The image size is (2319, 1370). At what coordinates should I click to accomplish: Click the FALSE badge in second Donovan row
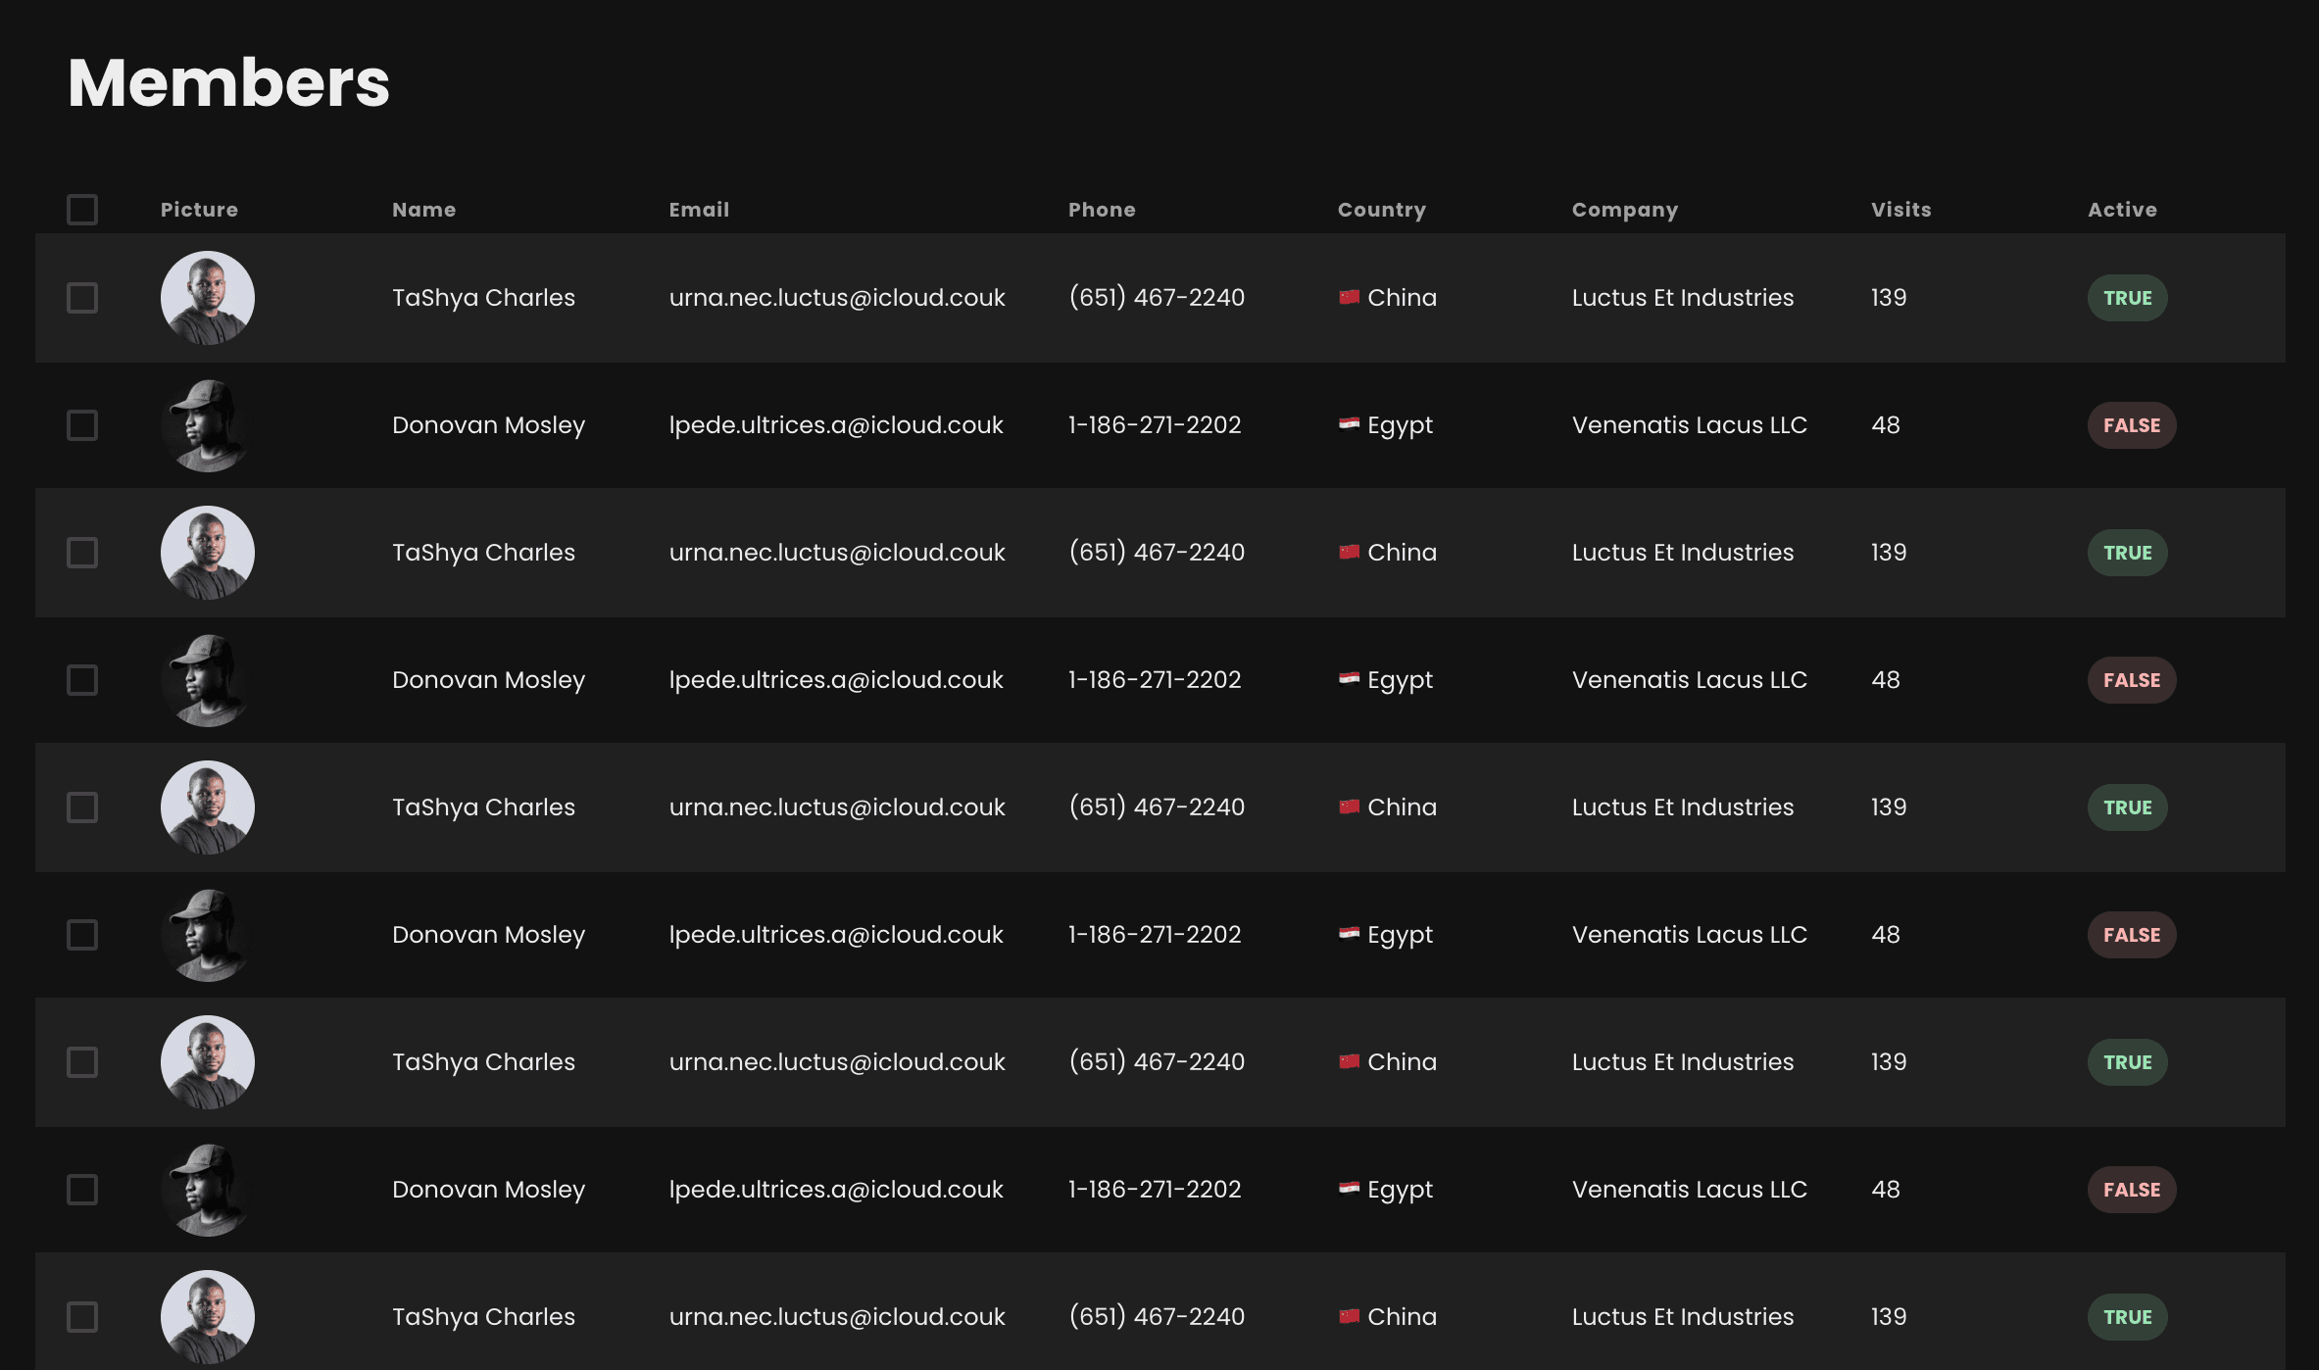[2132, 680]
